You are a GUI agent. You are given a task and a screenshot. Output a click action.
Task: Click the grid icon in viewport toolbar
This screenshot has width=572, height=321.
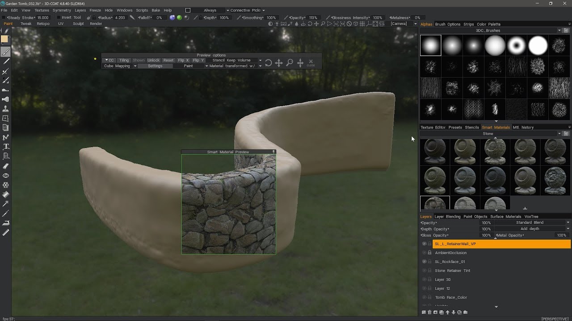tap(362, 24)
